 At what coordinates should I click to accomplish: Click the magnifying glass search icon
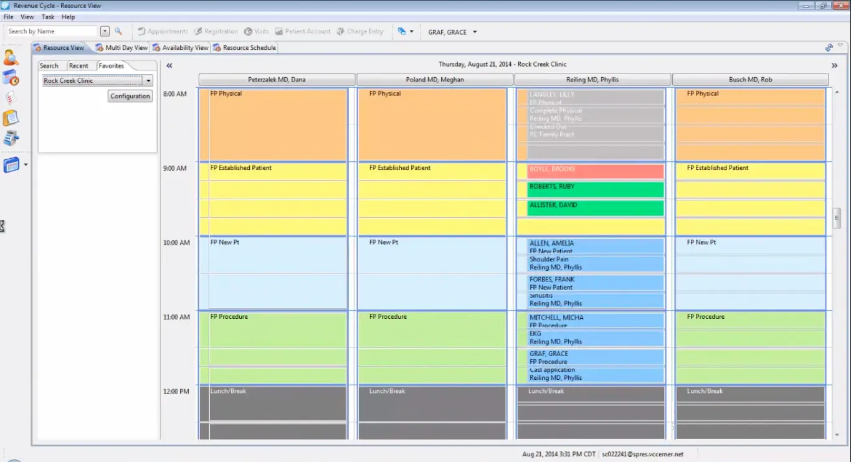[118, 31]
